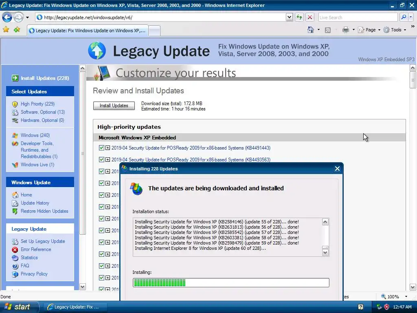The height and width of the screenshot is (313, 417).
Task: Click the Add to Favorites icon
Action: (x=17, y=29)
